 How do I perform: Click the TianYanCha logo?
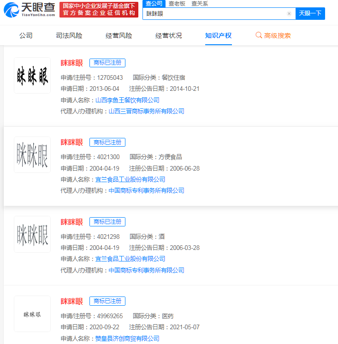point(30,10)
